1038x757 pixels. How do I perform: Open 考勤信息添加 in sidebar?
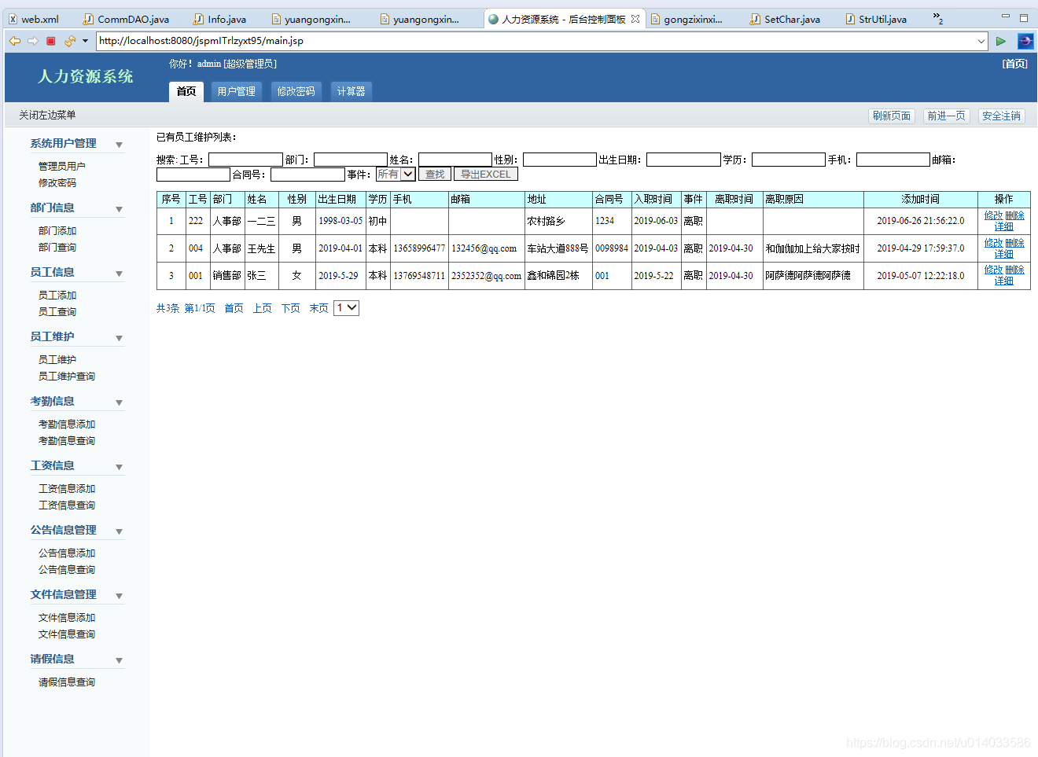(67, 424)
